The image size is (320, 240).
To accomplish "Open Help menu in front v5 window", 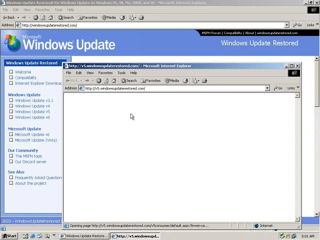I will tap(134, 73).
